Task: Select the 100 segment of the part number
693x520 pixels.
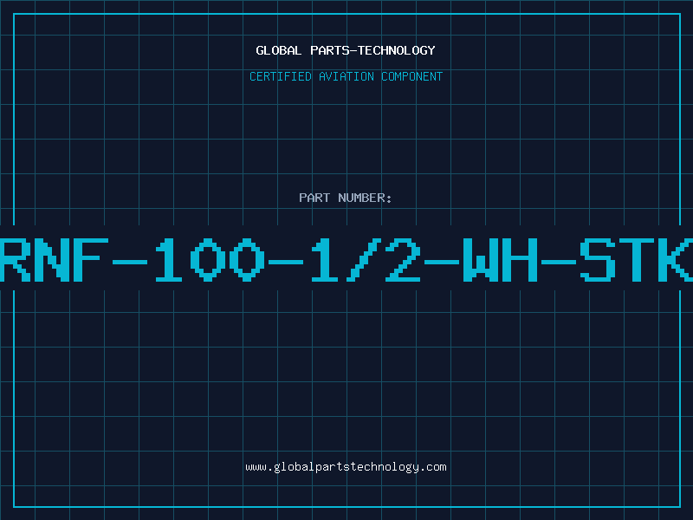Action: pyautogui.click(x=210, y=259)
